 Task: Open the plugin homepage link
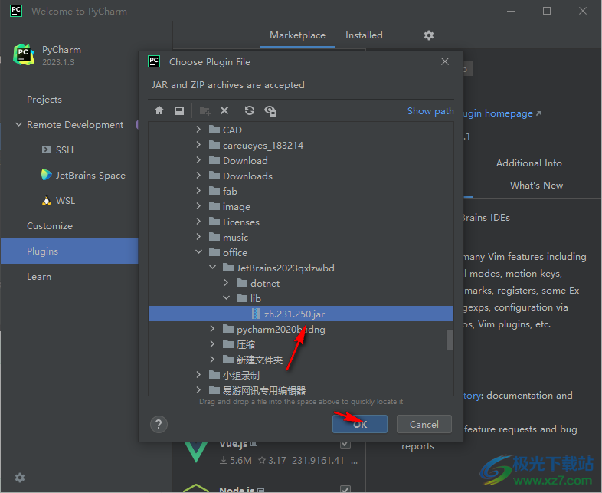(x=502, y=113)
